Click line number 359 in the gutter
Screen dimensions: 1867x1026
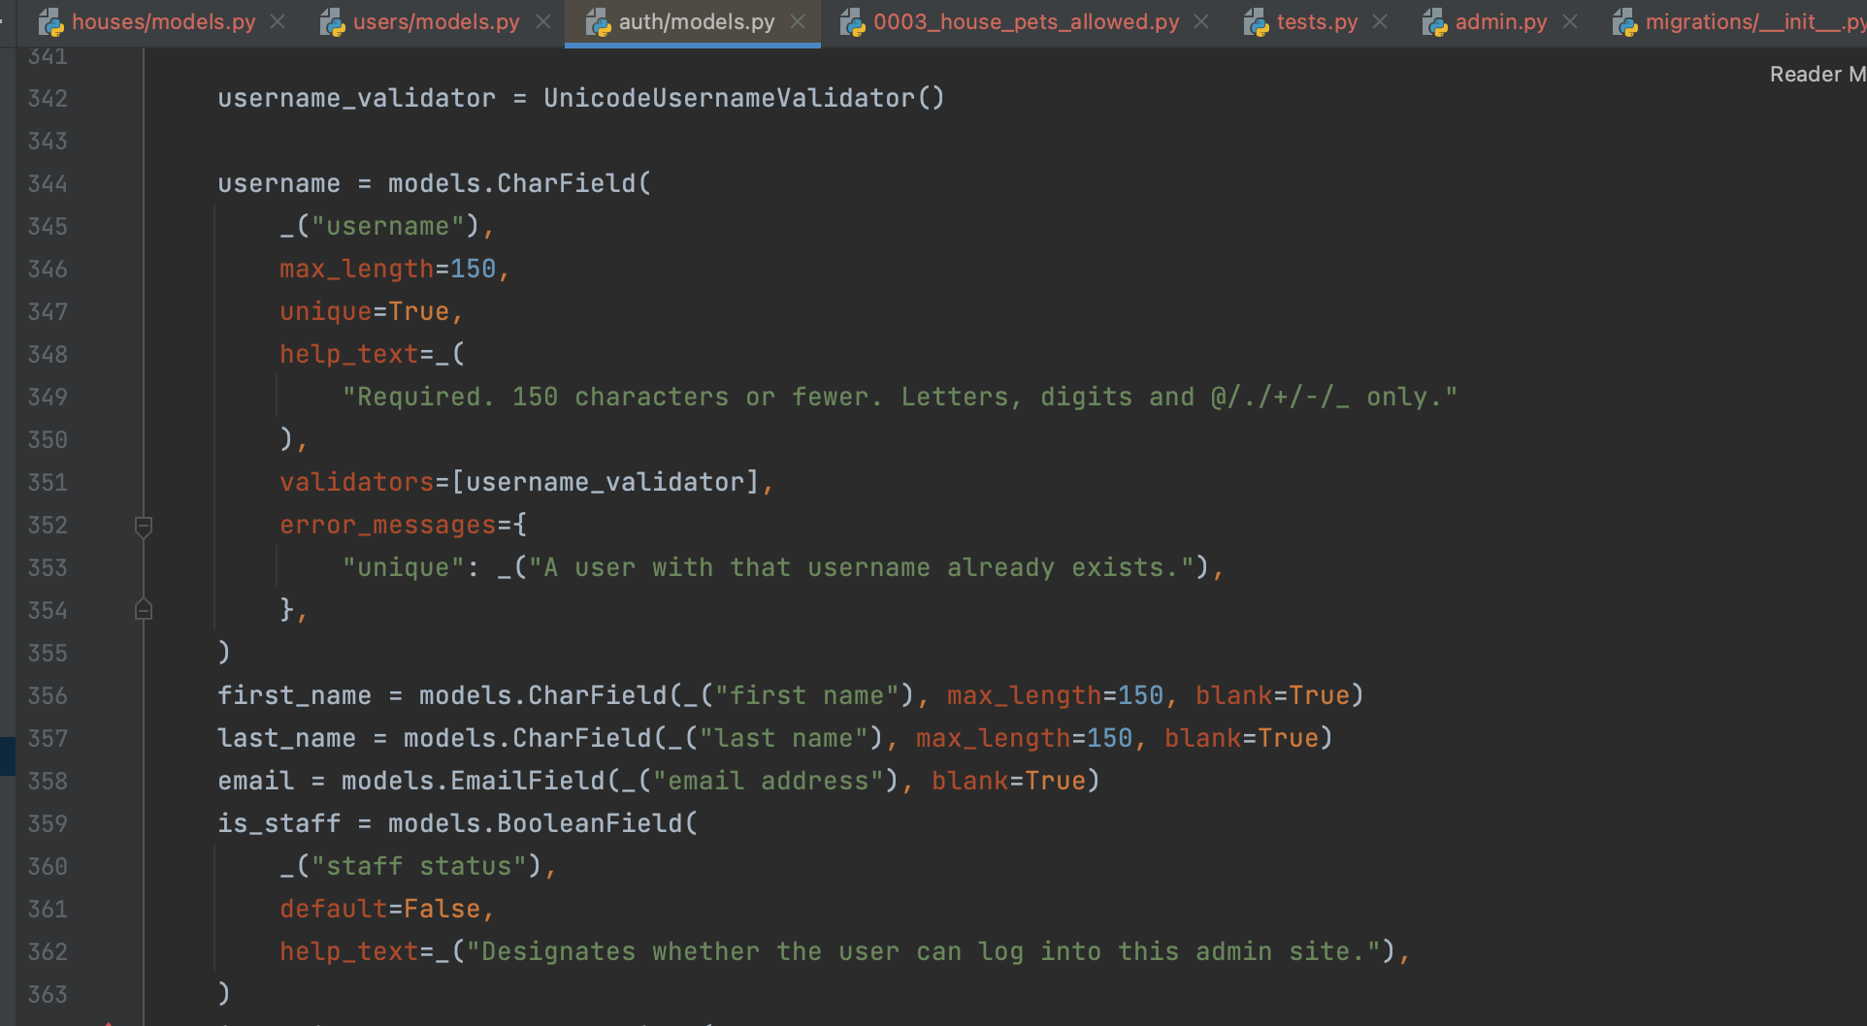(48, 824)
